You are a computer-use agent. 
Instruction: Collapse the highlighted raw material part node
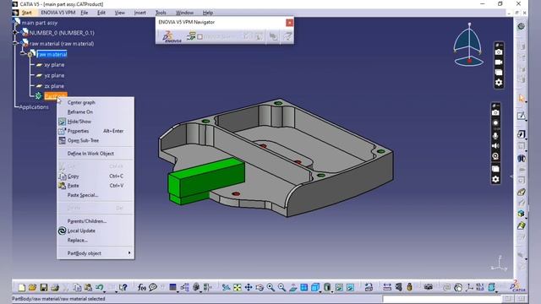[x=23, y=54]
